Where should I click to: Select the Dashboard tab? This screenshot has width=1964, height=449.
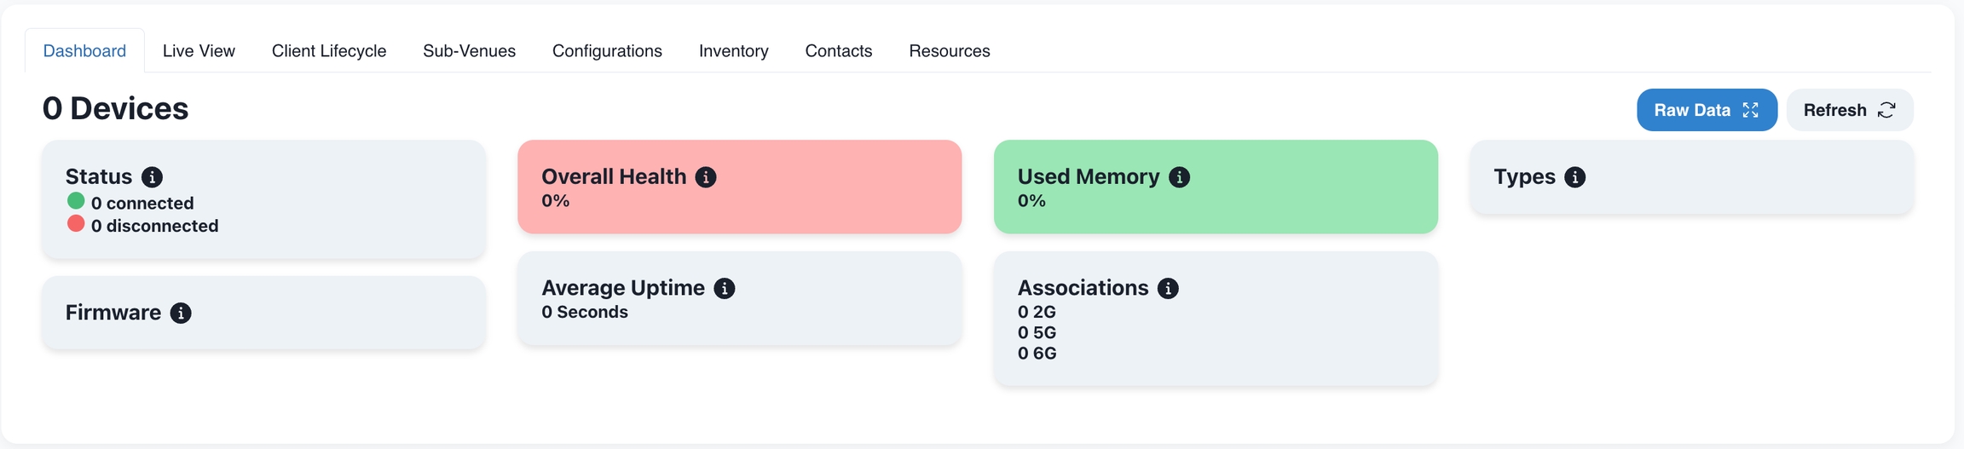tap(84, 51)
